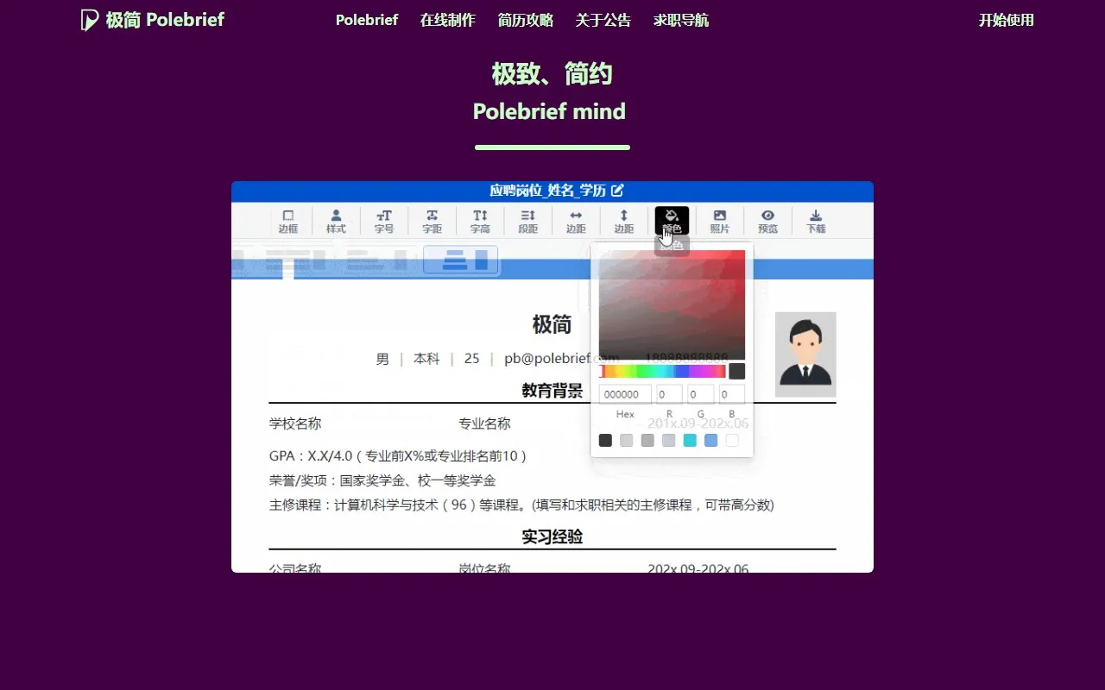
Task: Open the 段距 paragraph spacing tool
Action: 527,221
